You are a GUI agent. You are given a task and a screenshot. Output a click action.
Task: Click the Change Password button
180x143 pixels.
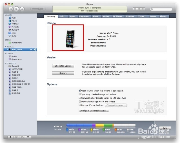116,105
